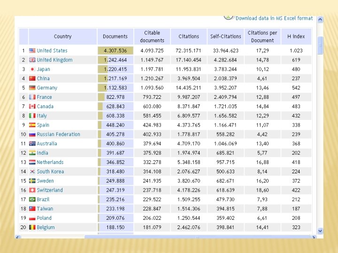Select Belgium self-citations value 398.841
The image size is (338, 253).
(225, 227)
